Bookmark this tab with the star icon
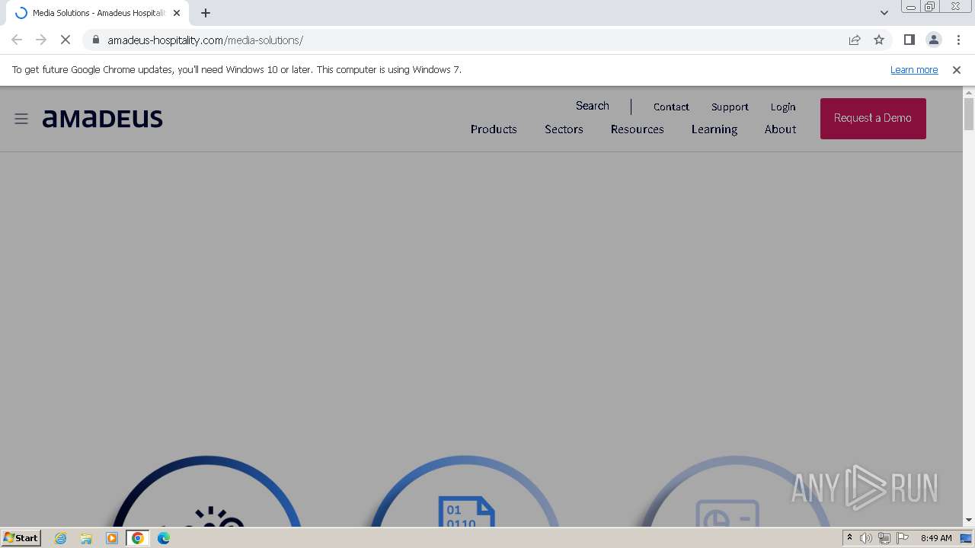This screenshot has height=548, width=975. pos(879,40)
